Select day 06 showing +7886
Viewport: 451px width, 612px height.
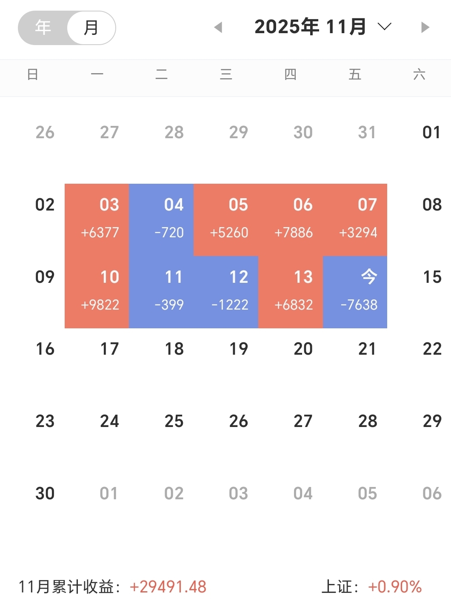[291, 220]
